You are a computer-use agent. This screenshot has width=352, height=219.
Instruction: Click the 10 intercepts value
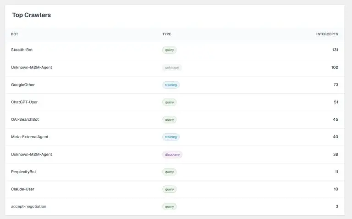coord(336,189)
